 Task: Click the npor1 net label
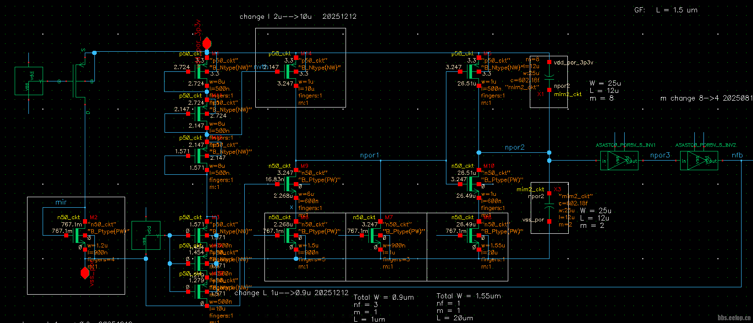click(369, 155)
